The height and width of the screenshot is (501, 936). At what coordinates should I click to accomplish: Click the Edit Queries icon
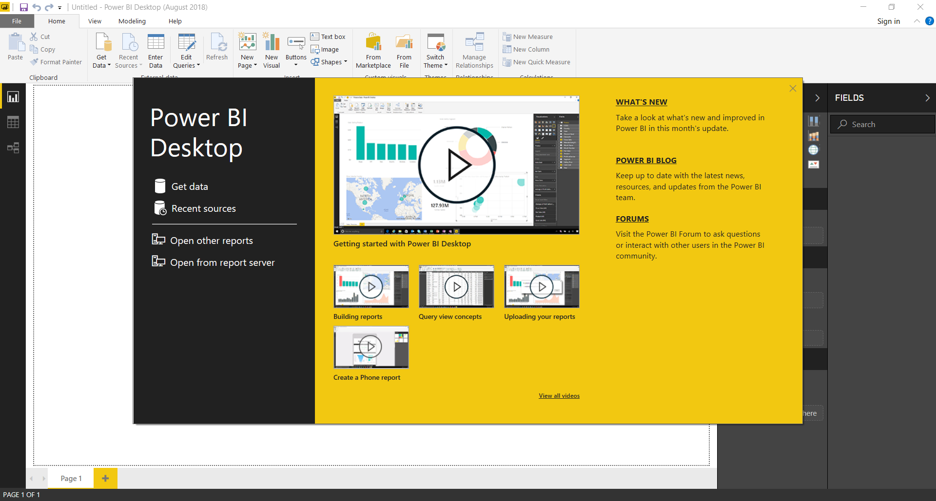pyautogui.click(x=186, y=42)
